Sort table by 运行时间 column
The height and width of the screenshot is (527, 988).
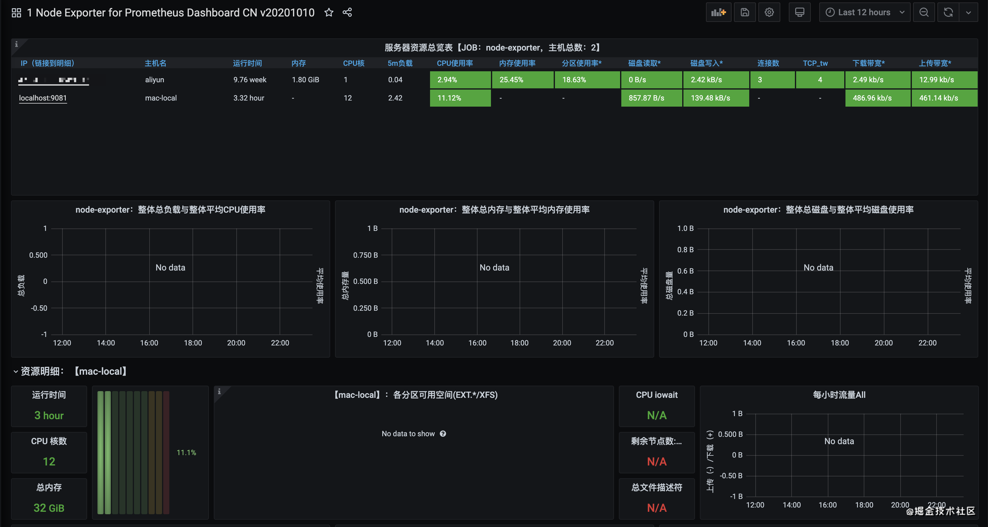coord(247,63)
